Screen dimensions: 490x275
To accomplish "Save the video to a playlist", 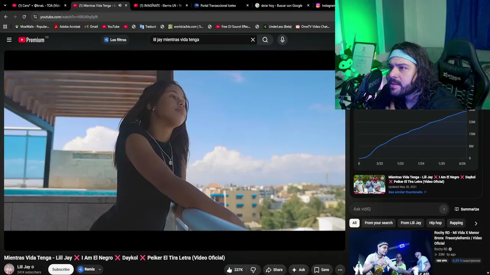I will tap(322, 270).
